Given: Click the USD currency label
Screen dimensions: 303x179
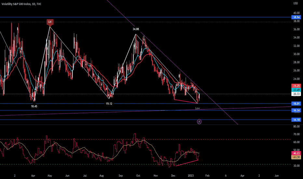Looking at the screenshot, I should (x=296, y=3).
